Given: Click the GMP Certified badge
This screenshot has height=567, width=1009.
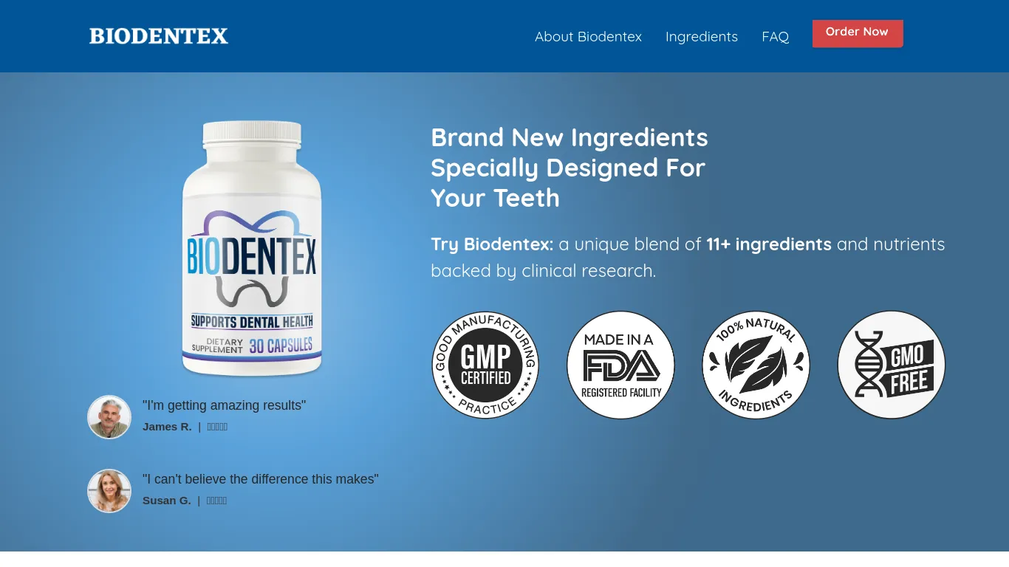Looking at the screenshot, I should point(485,365).
